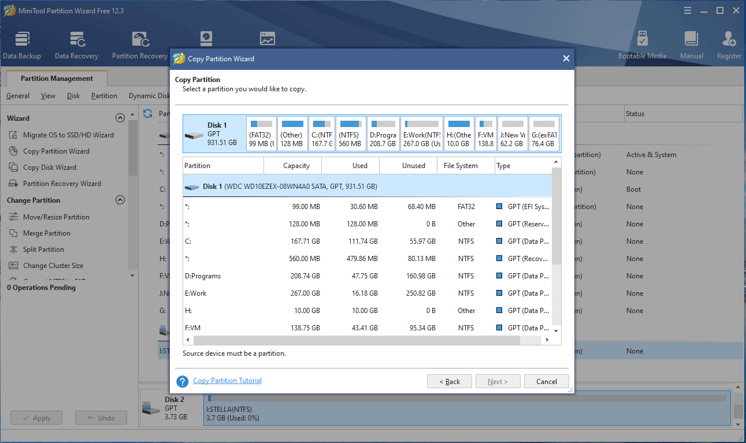Open the Disk menu
The width and height of the screenshot is (746, 443).
73,96
